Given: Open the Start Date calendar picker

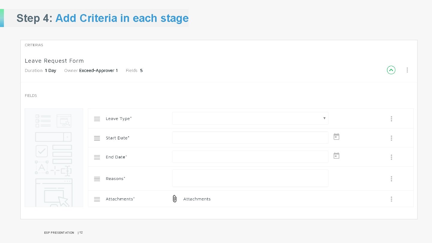Looking at the screenshot, I should pyautogui.click(x=336, y=136).
